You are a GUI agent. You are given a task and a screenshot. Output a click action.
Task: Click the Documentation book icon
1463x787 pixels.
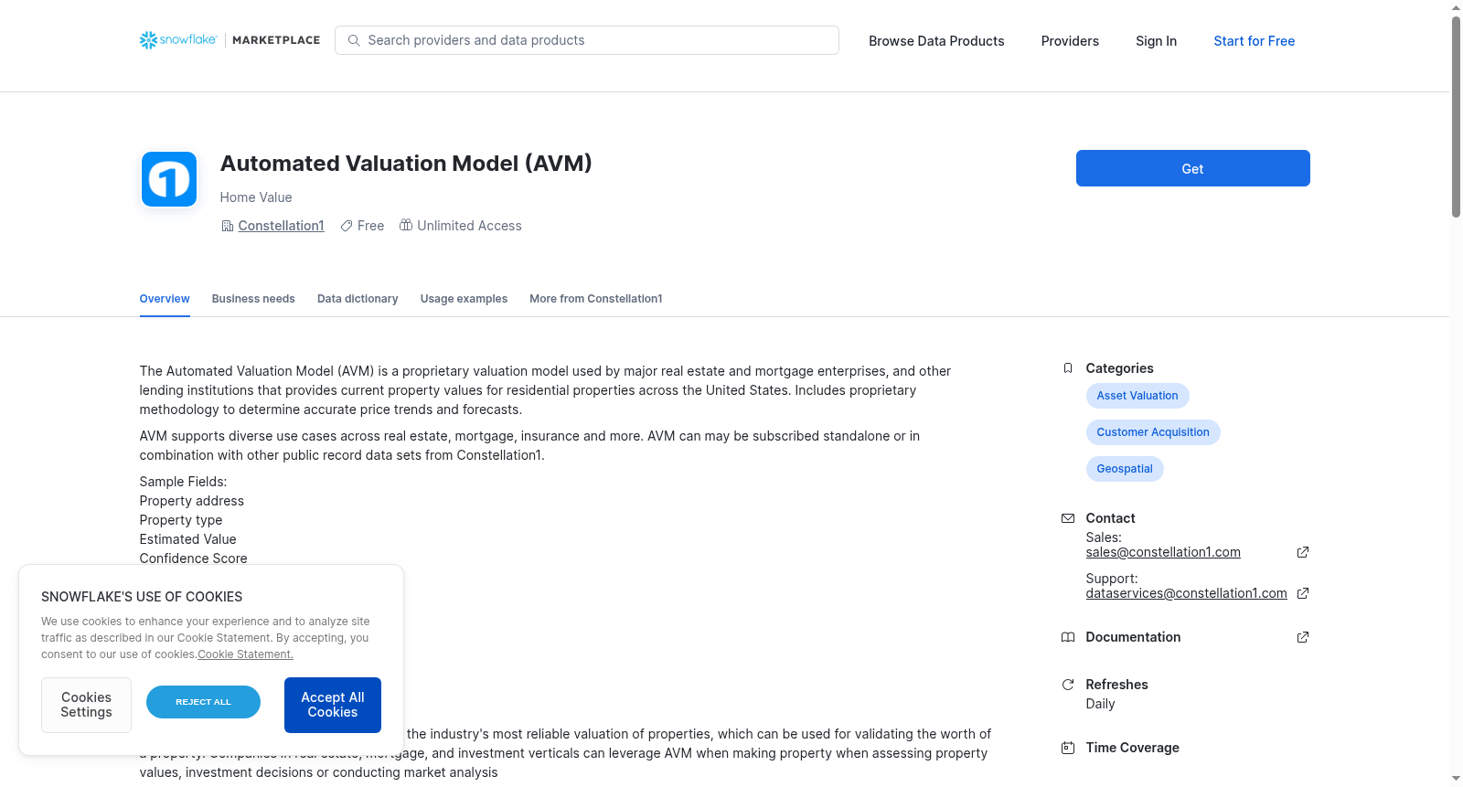coord(1067,637)
